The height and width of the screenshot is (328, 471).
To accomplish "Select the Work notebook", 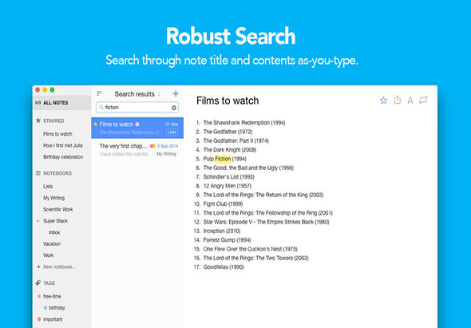I will point(48,255).
